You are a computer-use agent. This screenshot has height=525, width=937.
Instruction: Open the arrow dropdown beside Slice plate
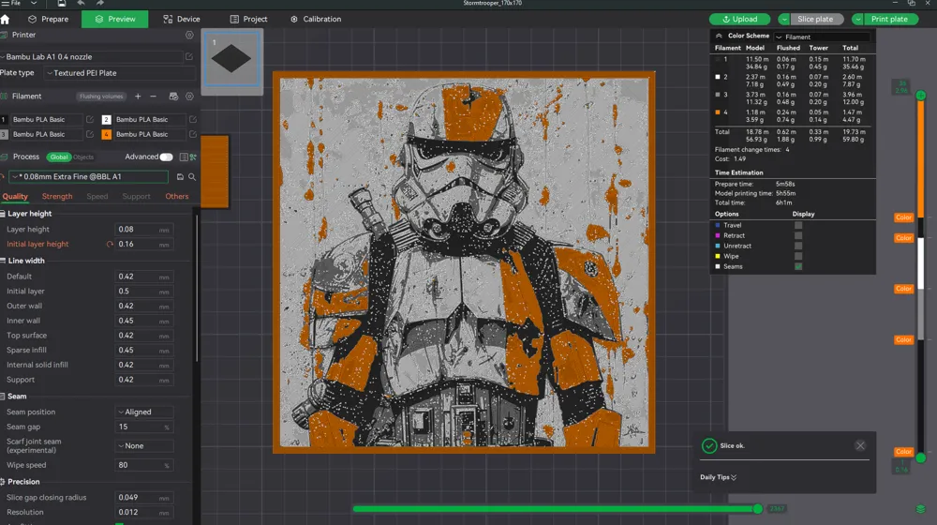(x=784, y=19)
